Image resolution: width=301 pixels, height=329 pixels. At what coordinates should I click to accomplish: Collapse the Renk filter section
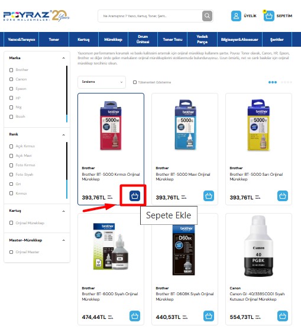tap(63, 135)
